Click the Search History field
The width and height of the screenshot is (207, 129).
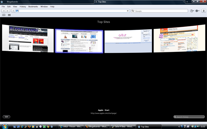point(189,117)
